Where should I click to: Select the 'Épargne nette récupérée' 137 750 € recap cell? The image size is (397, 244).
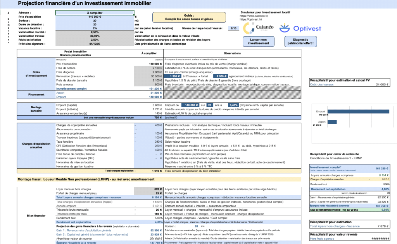(x=383, y=206)
